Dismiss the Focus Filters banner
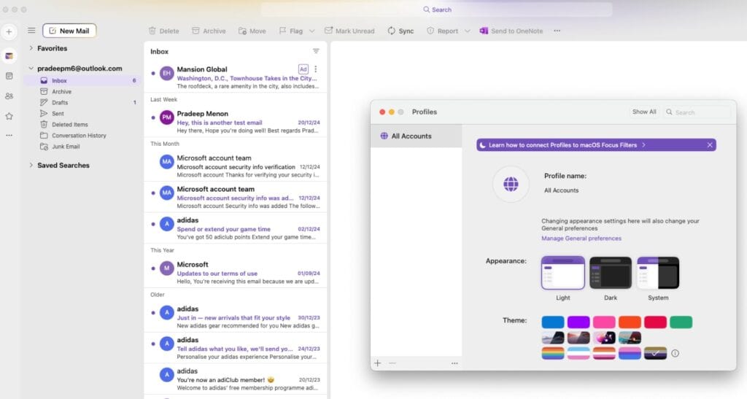 click(x=709, y=144)
